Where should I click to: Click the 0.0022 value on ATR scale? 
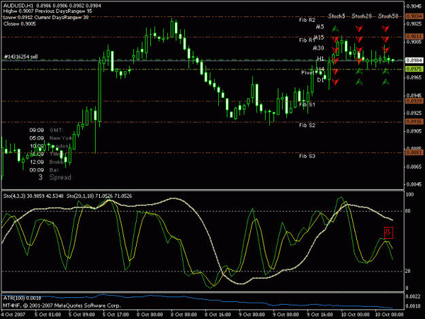413,297
